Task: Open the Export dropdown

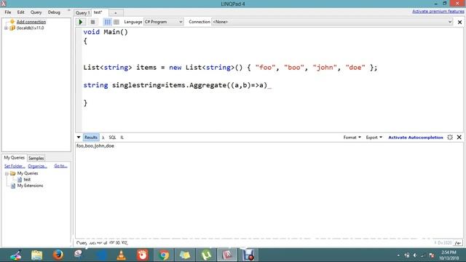Action: (x=374, y=138)
